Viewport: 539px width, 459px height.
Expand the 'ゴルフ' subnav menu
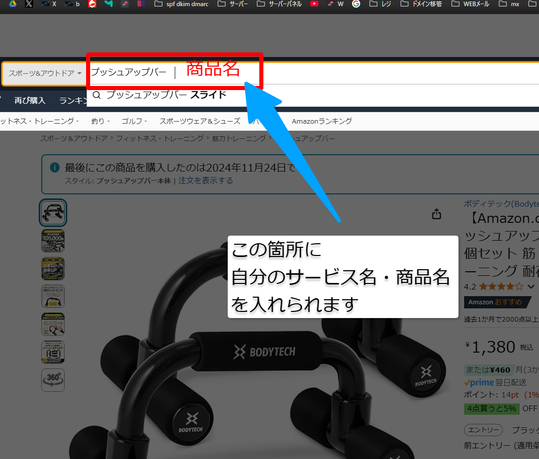point(134,121)
